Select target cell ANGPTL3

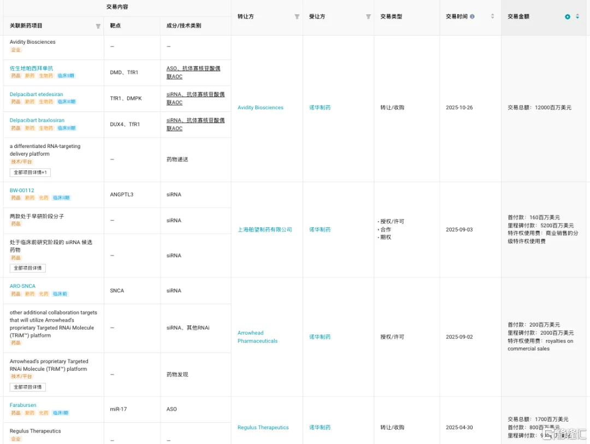[121, 194]
